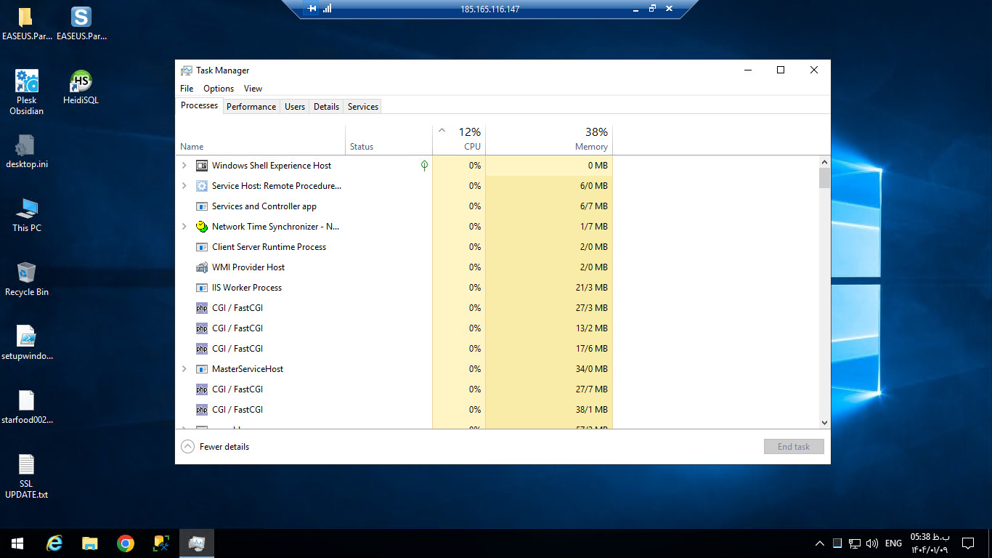Expand Service Host: Remote Procedure row

184,186
